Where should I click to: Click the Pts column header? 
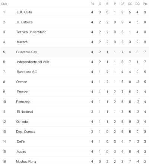(x=145, y=4)
